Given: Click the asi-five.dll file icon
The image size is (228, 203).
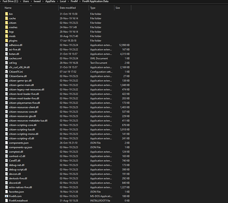Looking at the screenshot, I should click(7, 50).
